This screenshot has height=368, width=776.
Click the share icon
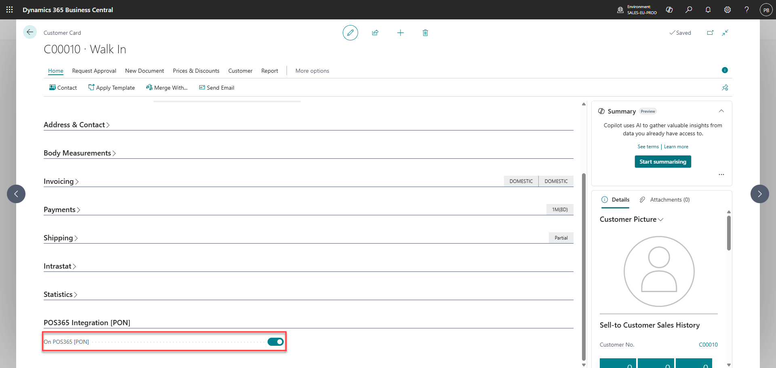tap(375, 33)
